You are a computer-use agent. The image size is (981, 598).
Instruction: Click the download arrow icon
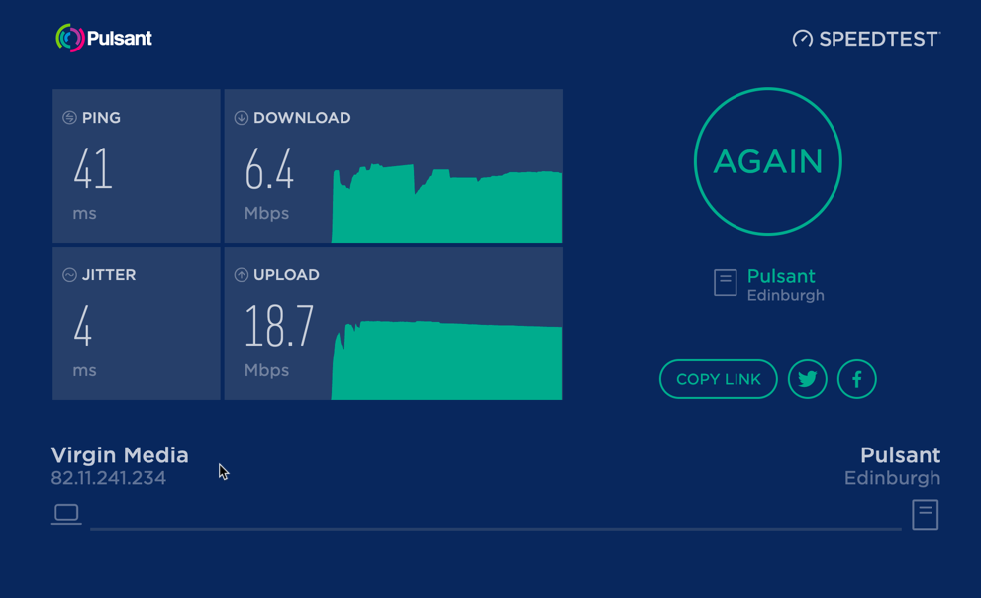pyautogui.click(x=241, y=118)
